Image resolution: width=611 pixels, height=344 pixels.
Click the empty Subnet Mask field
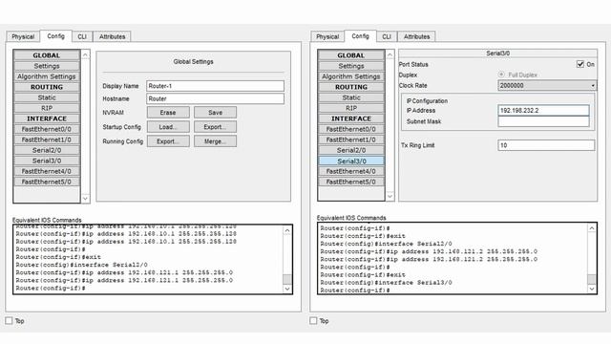(x=543, y=121)
